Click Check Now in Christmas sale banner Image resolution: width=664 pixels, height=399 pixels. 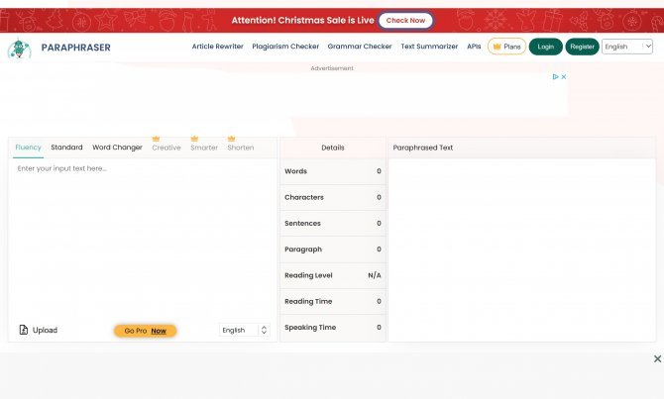pyautogui.click(x=405, y=21)
